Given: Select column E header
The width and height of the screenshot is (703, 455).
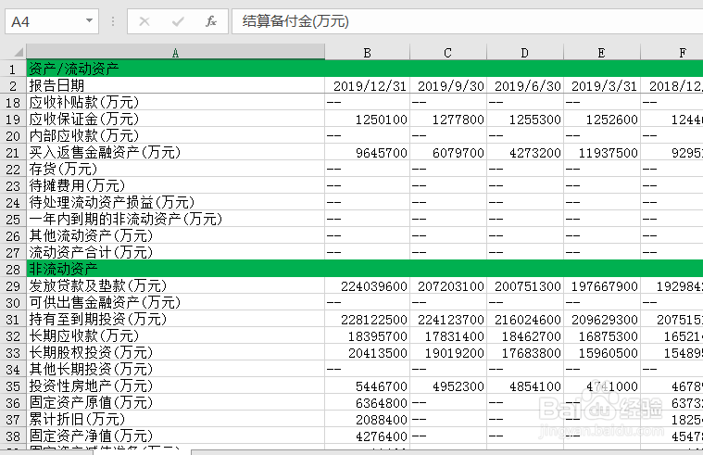Looking at the screenshot, I should point(602,52).
